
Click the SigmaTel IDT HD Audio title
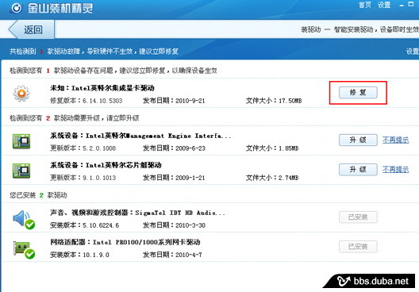(x=137, y=213)
